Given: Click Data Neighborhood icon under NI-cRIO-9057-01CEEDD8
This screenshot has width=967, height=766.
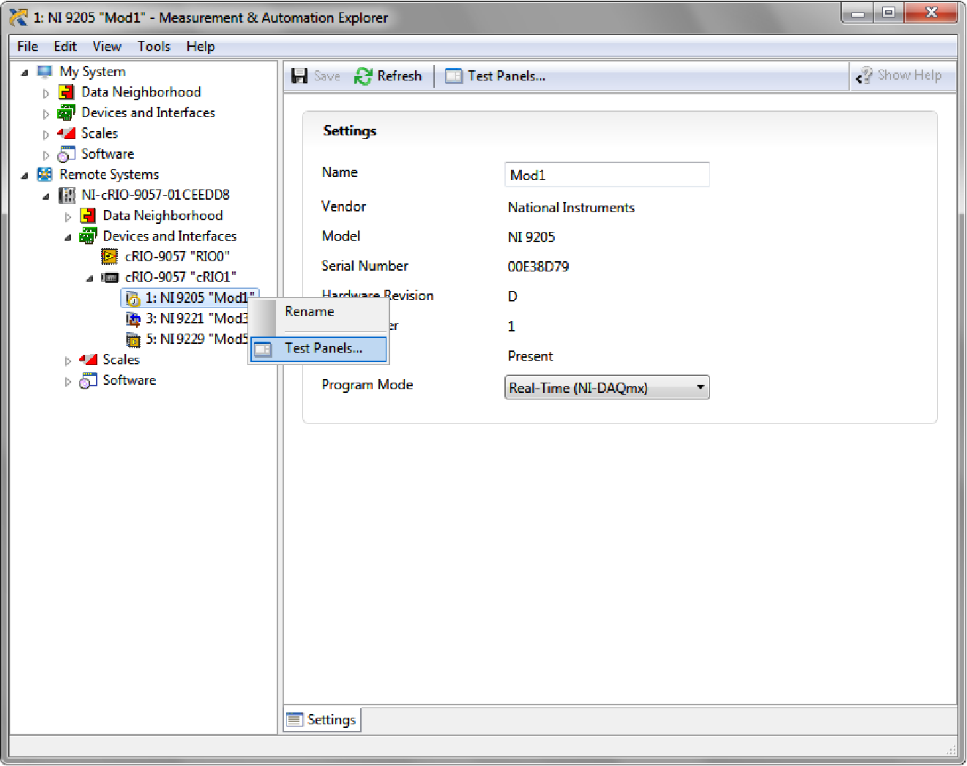Looking at the screenshot, I should click(88, 216).
